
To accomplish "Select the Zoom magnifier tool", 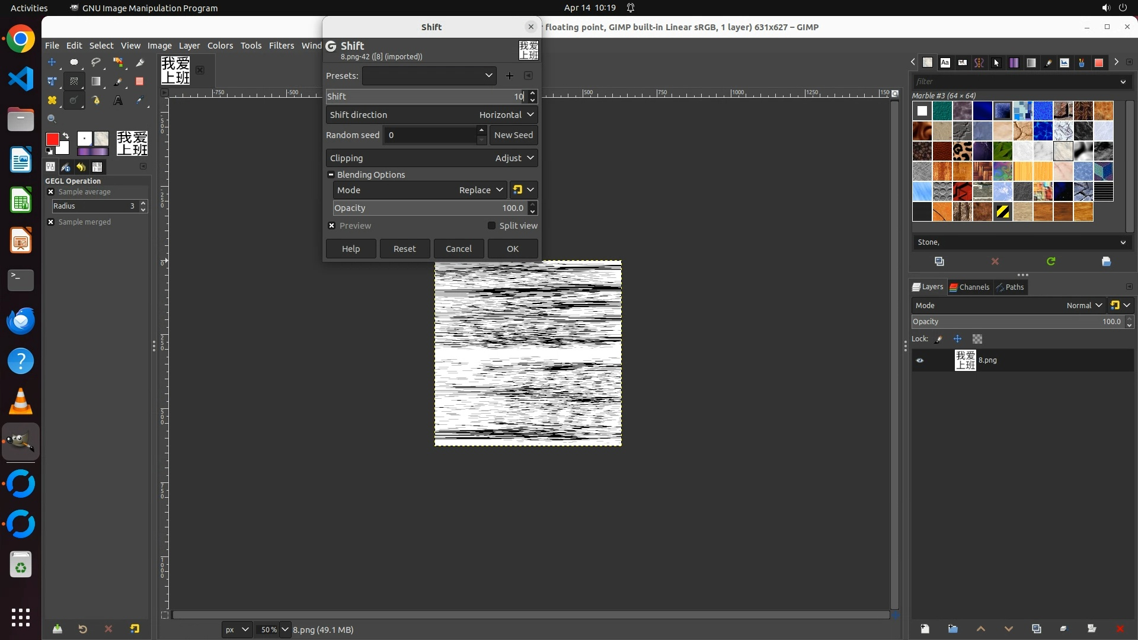I will click(x=52, y=119).
